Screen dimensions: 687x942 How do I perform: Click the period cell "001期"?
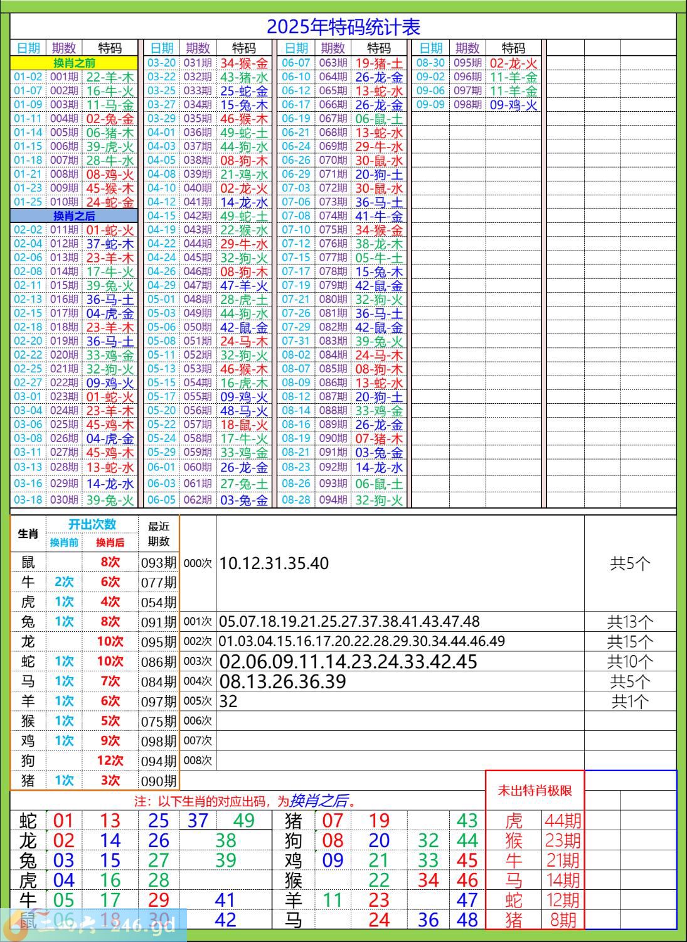(65, 77)
